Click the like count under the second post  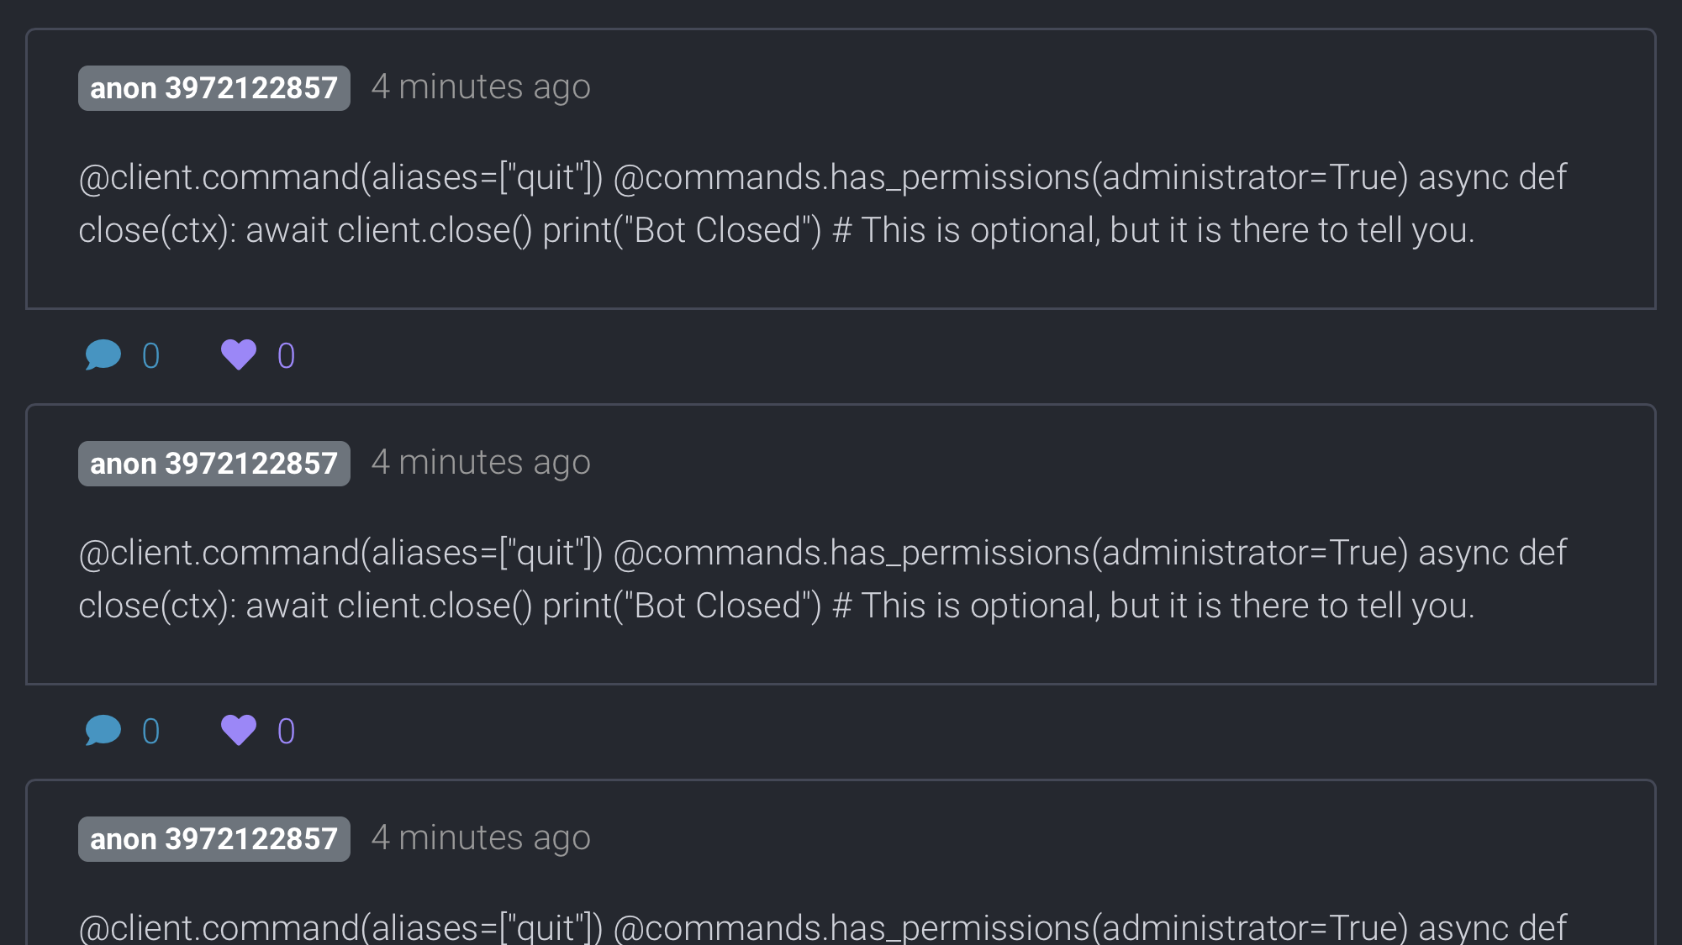[x=286, y=732]
